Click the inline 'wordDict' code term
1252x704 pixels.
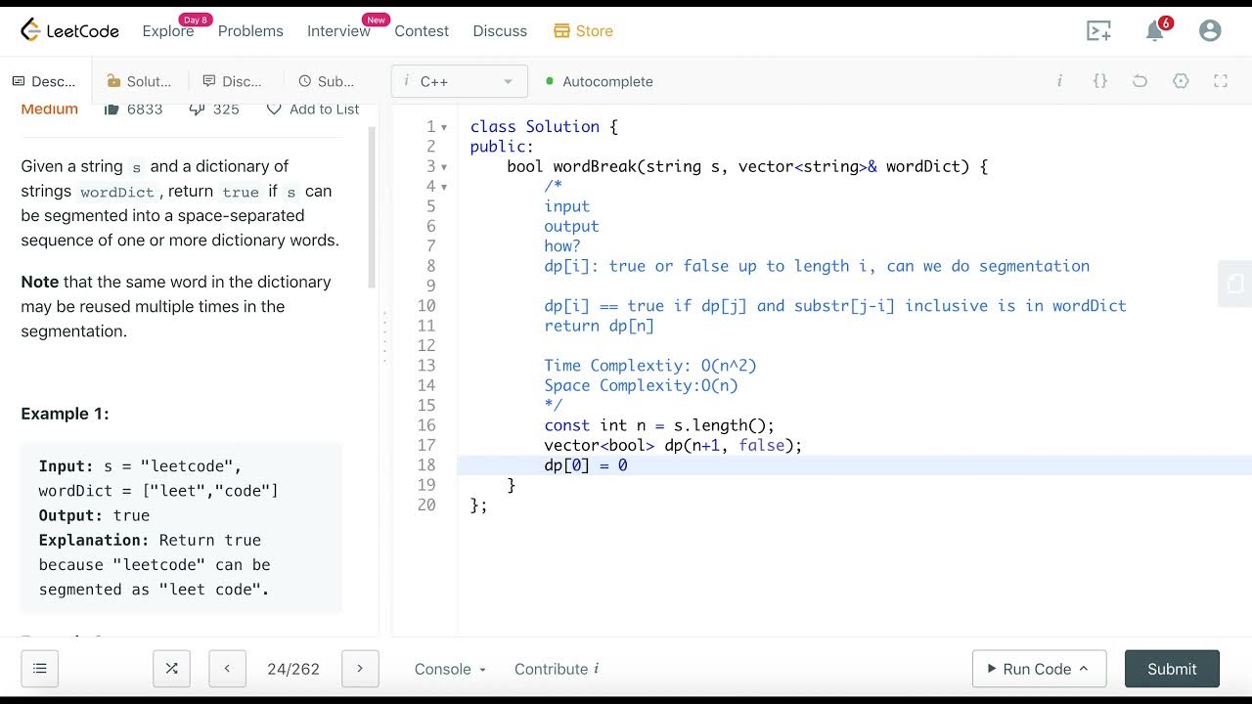coord(117,192)
